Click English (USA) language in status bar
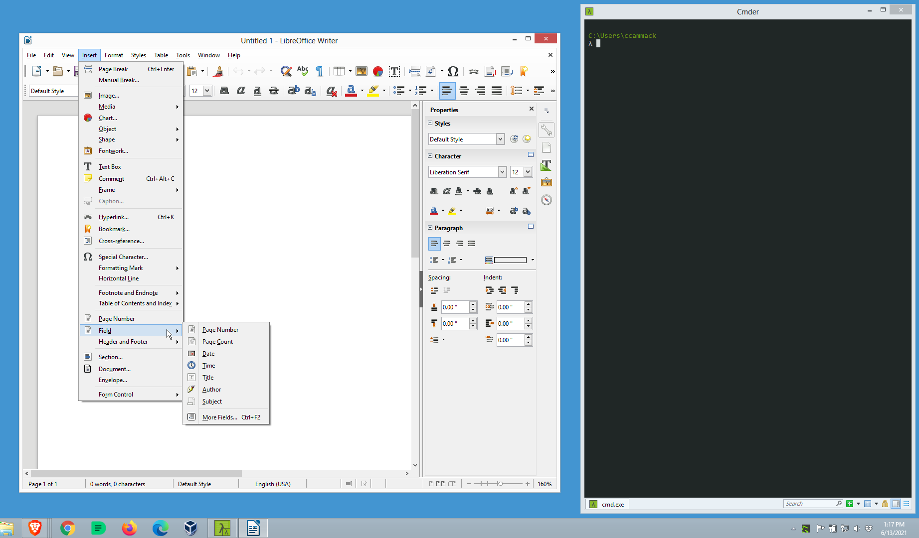The image size is (919, 538). [272, 484]
